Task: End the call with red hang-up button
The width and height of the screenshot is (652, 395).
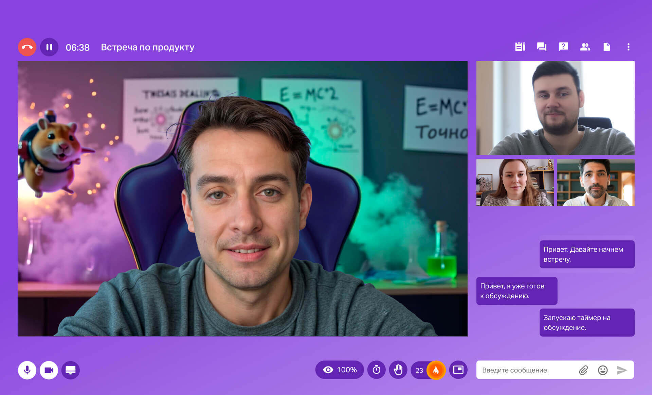Action: pyautogui.click(x=27, y=47)
